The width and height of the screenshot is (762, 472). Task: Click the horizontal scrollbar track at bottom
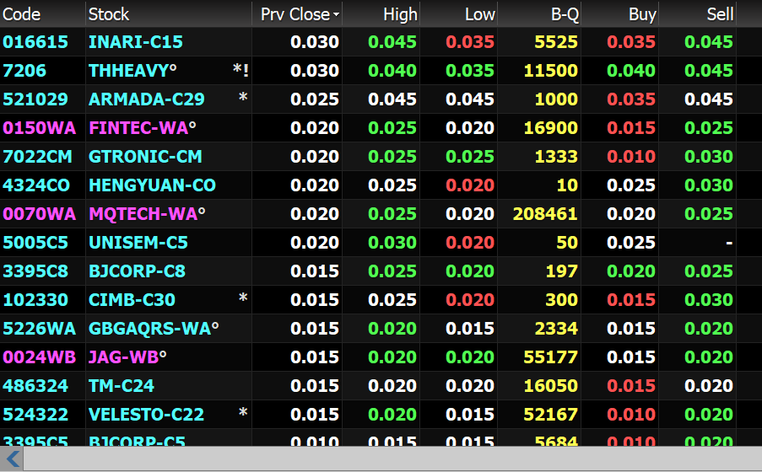(388, 459)
